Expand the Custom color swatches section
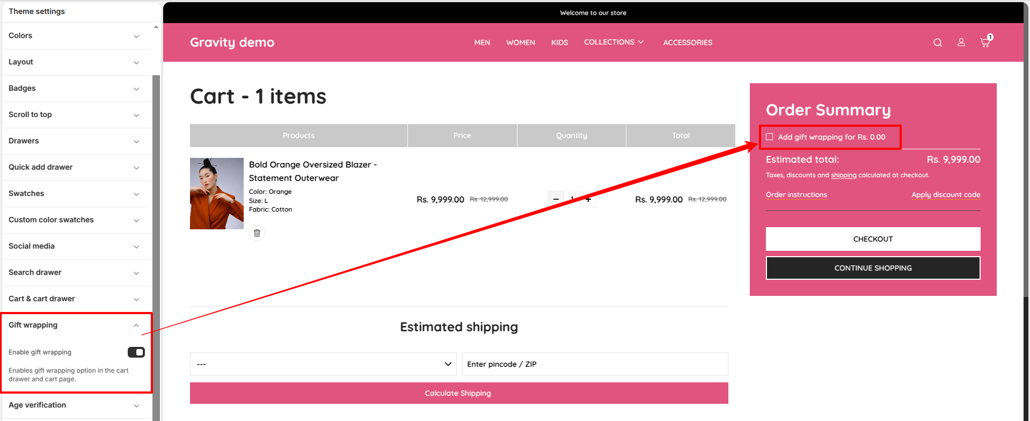1030x421 pixels. [x=76, y=220]
